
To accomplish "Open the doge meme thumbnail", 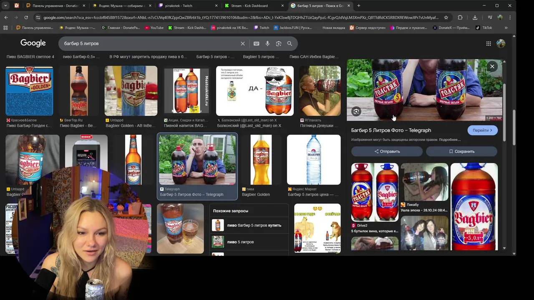I will 317,228.
